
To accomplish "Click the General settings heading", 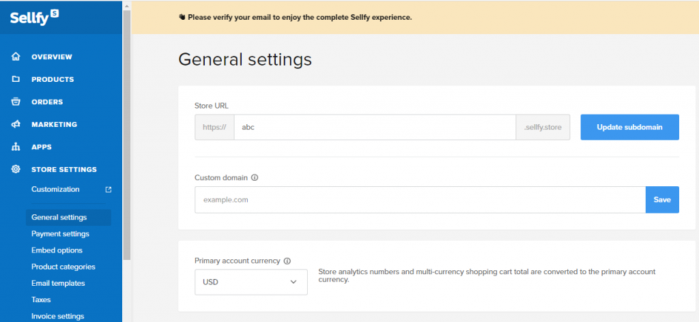I will [x=245, y=59].
